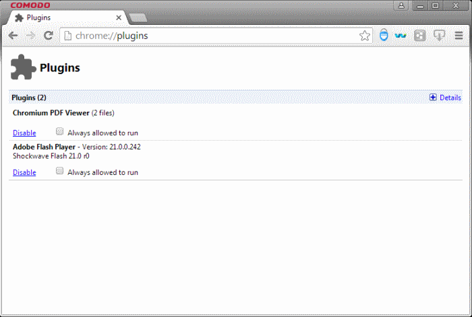Click the page icon in the address bar
The image size is (472, 317).
point(68,36)
